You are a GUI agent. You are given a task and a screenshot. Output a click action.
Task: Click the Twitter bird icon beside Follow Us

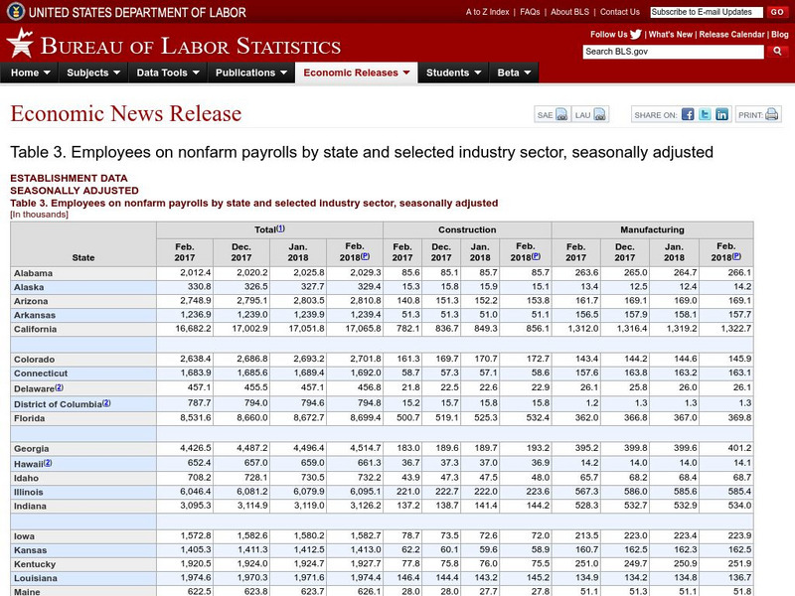pyautogui.click(x=636, y=33)
